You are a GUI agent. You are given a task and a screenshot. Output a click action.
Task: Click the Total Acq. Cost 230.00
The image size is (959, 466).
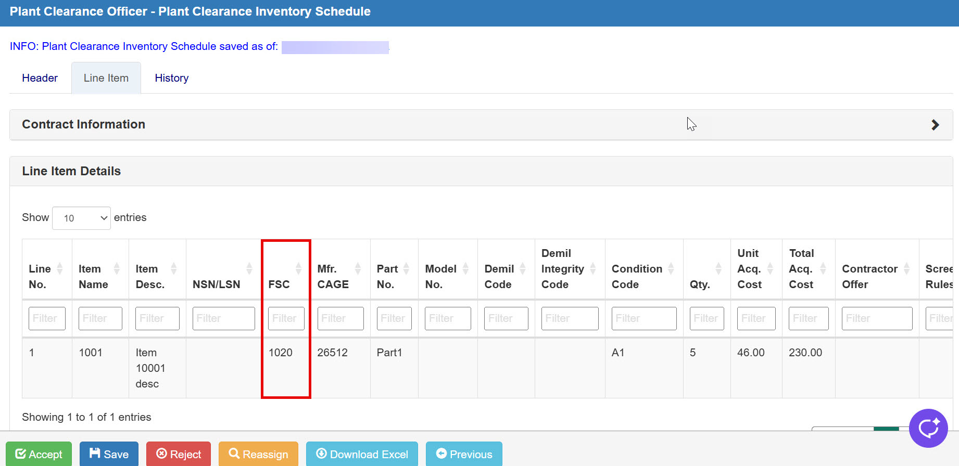click(x=805, y=353)
